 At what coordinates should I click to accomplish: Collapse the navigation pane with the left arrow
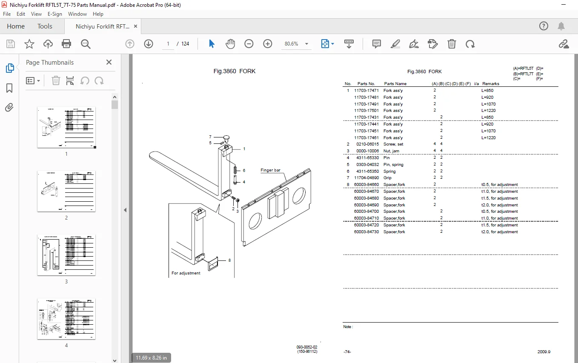[x=126, y=210]
